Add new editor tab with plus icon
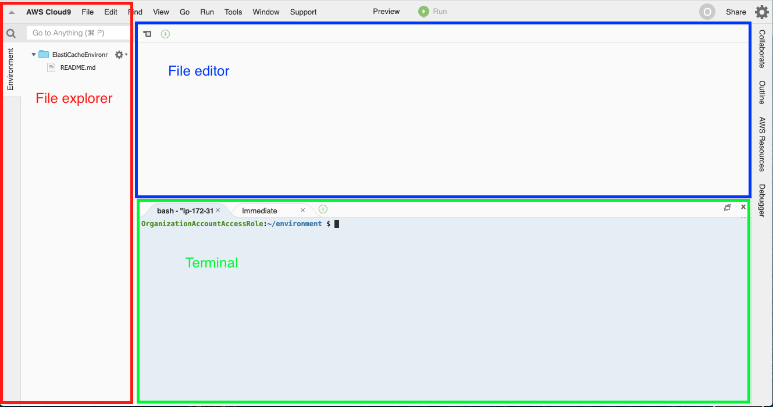The height and width of the screenshot is (407, 773). (x=165, y=34)
